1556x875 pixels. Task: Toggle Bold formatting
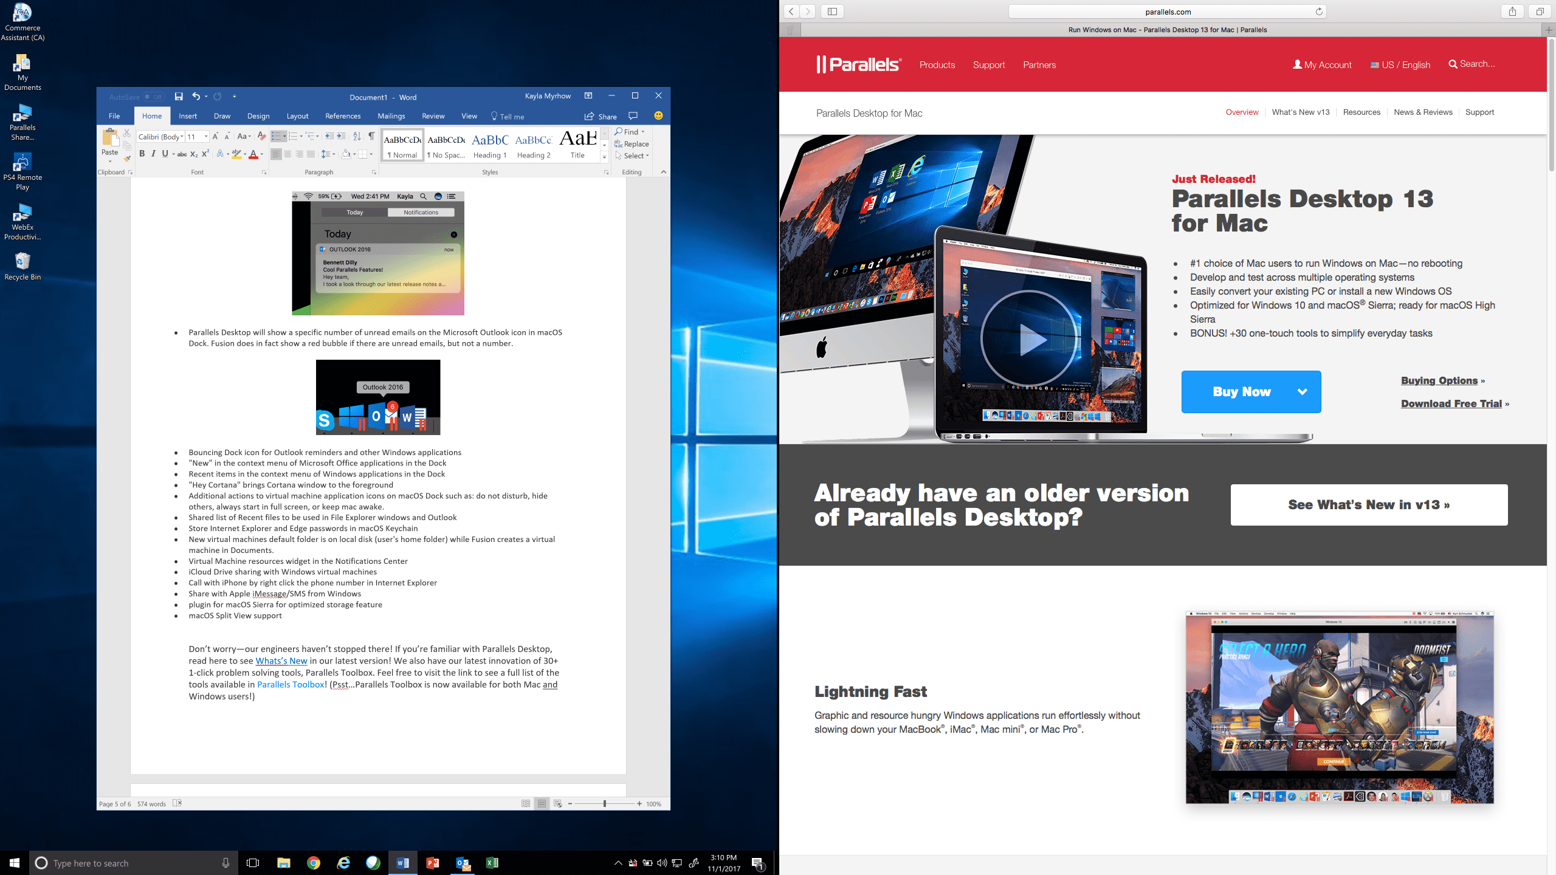click(x=142, y=154)
